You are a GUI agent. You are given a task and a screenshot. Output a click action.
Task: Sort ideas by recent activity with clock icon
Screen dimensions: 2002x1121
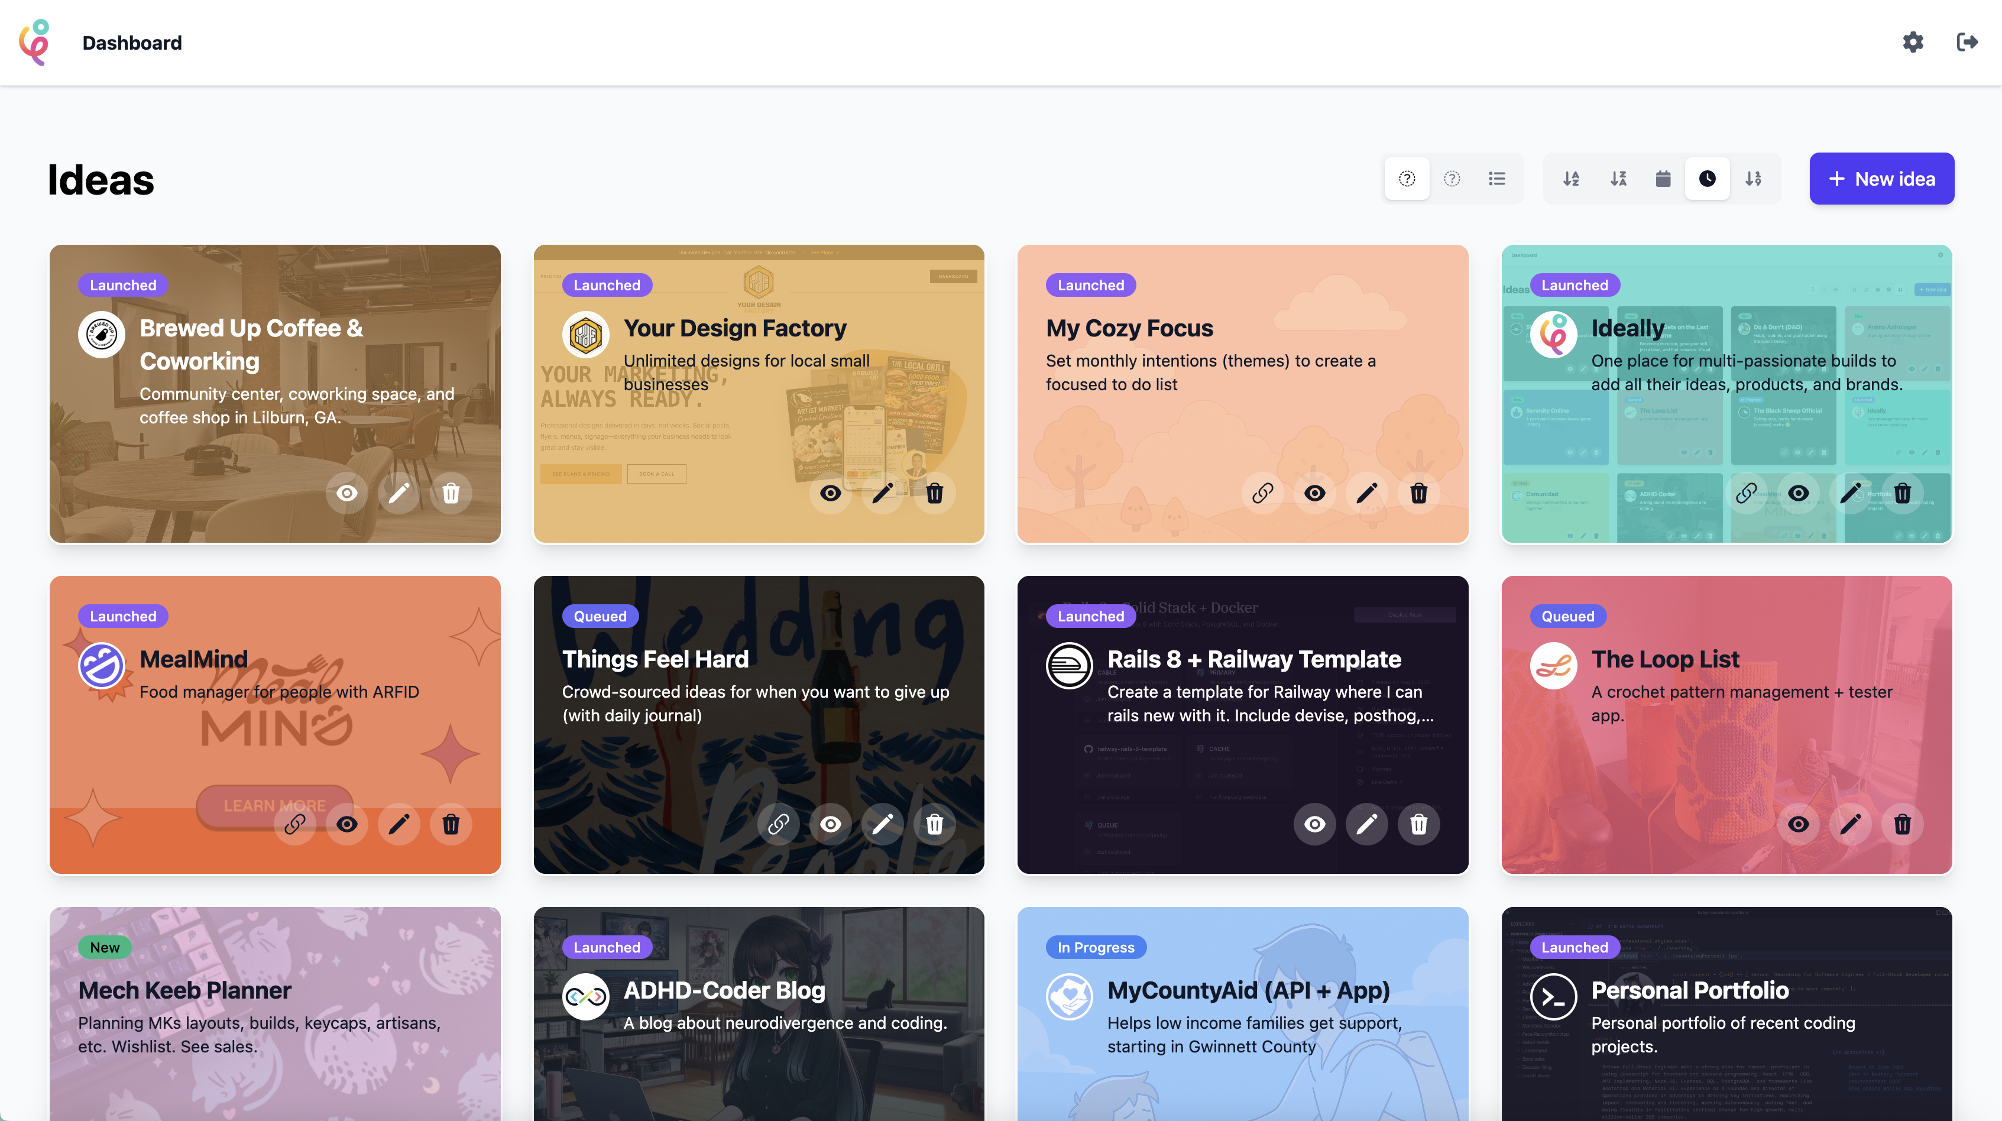click(x=1708, y=178)
